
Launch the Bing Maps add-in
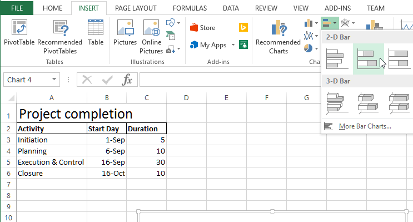pyautogui.click(x=243, y=27)
